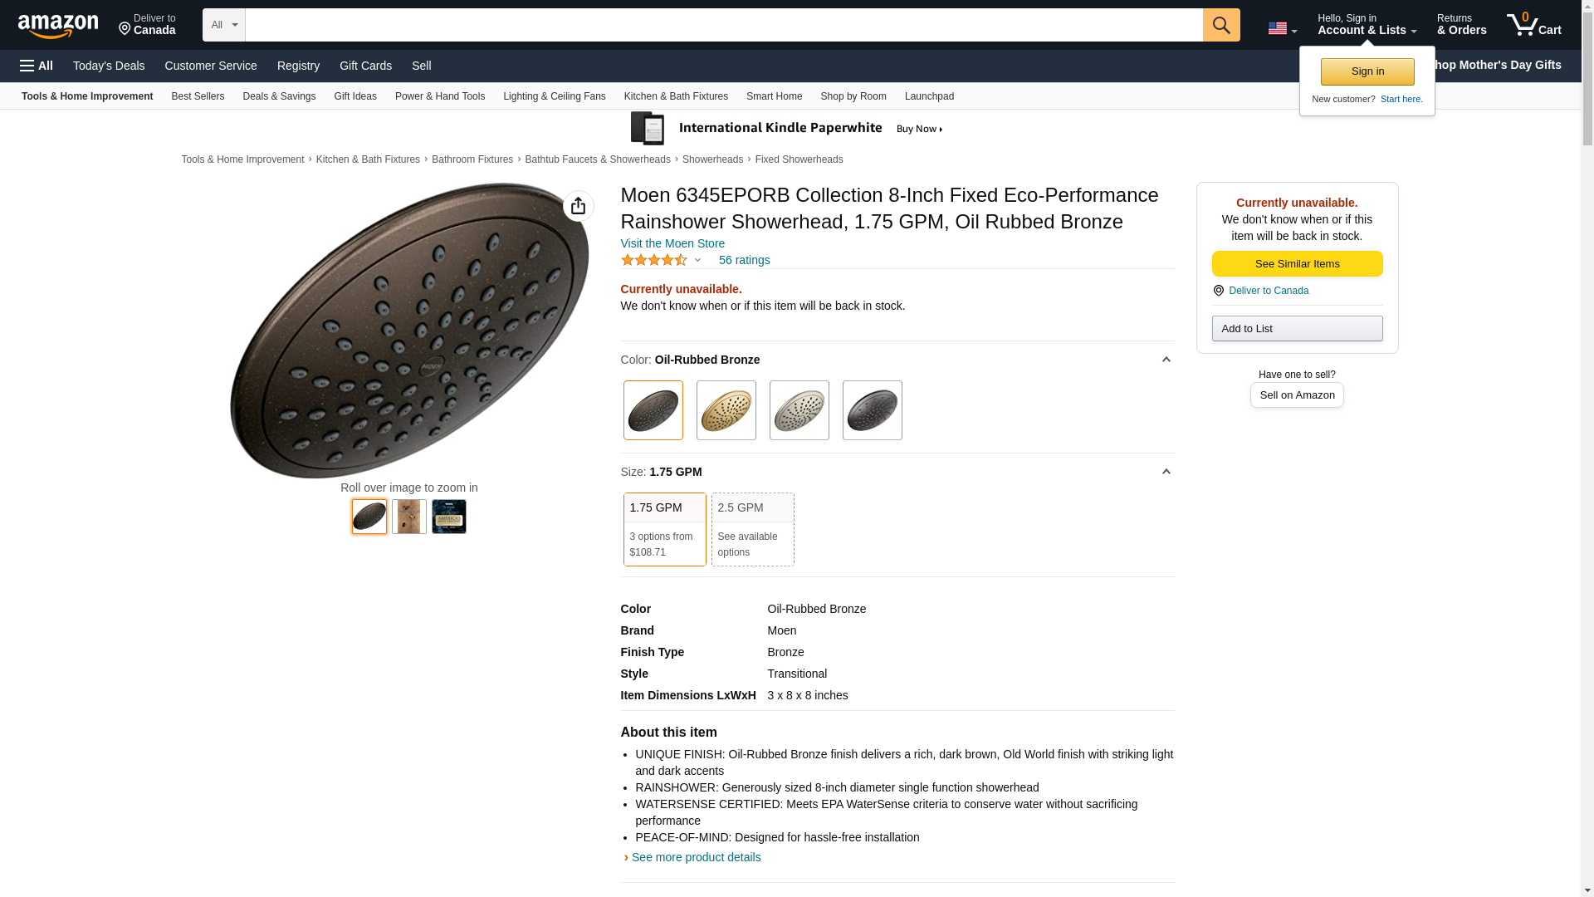Screen dimensions: 1594x897
Task: Click See Similar Items button
Action: [x=1297, y=264]
